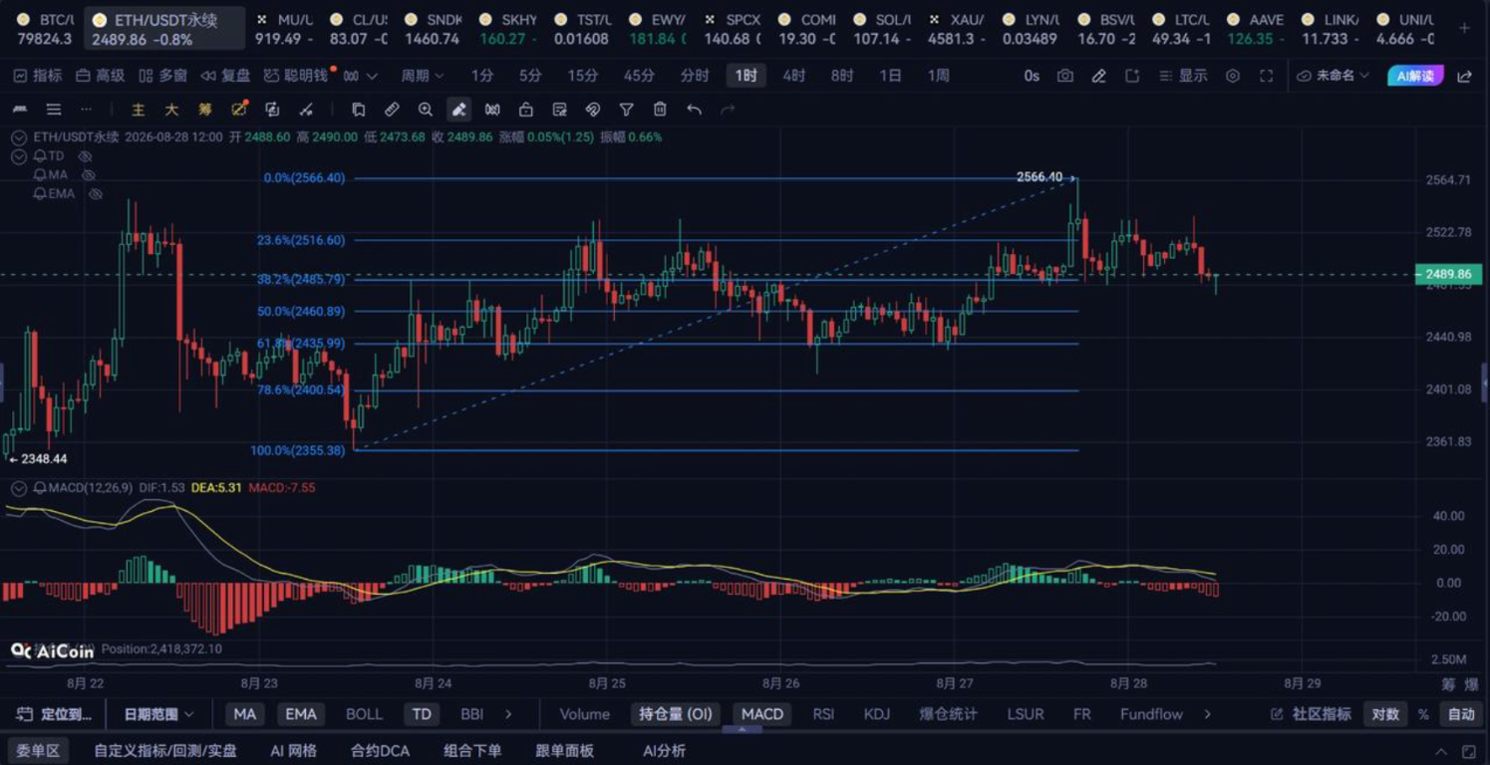This screenshot has height=765, width=1490.
Task: Toggle visibility of the TD indicator
Action: (x=86, y=156)
